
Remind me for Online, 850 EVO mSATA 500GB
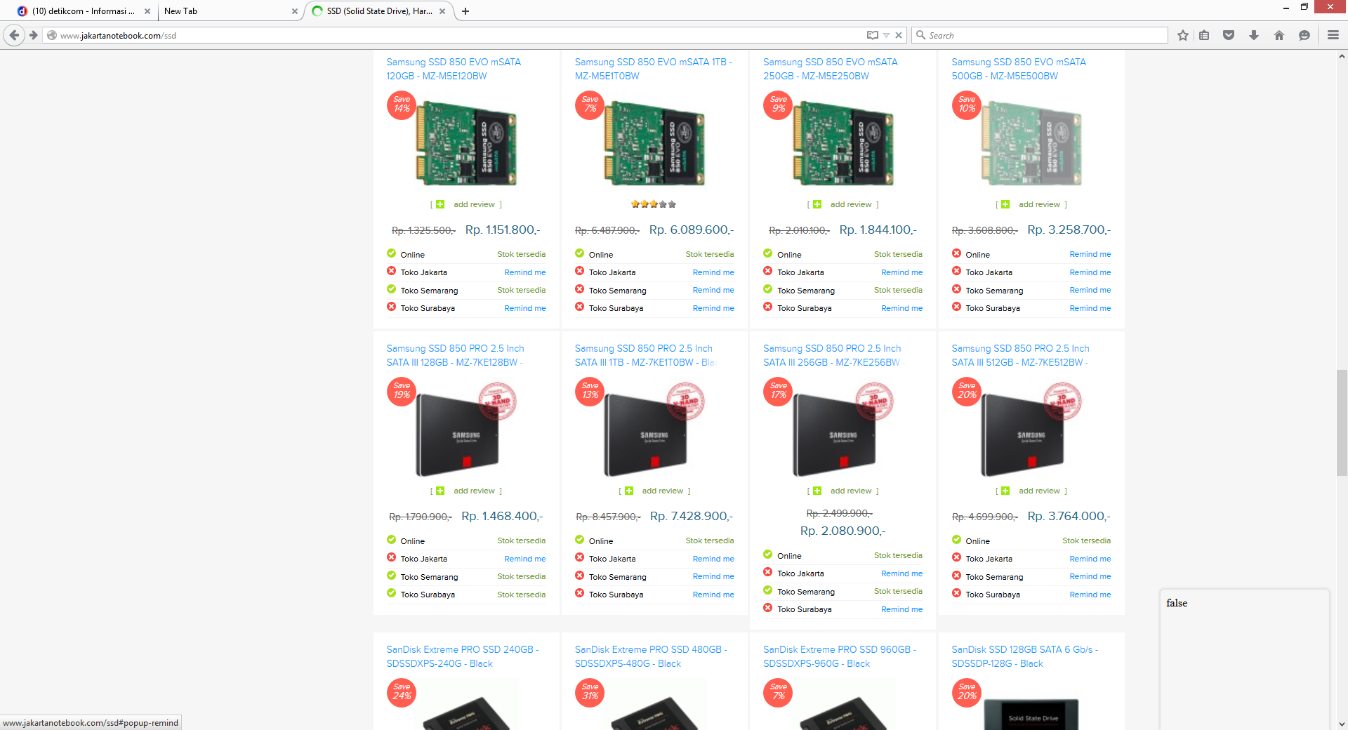(1090, 254)
